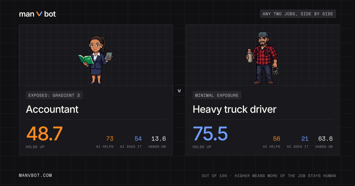Select the Accountant pixel-art character
Viewport: 355px width, 186px height.
[96, 60]
